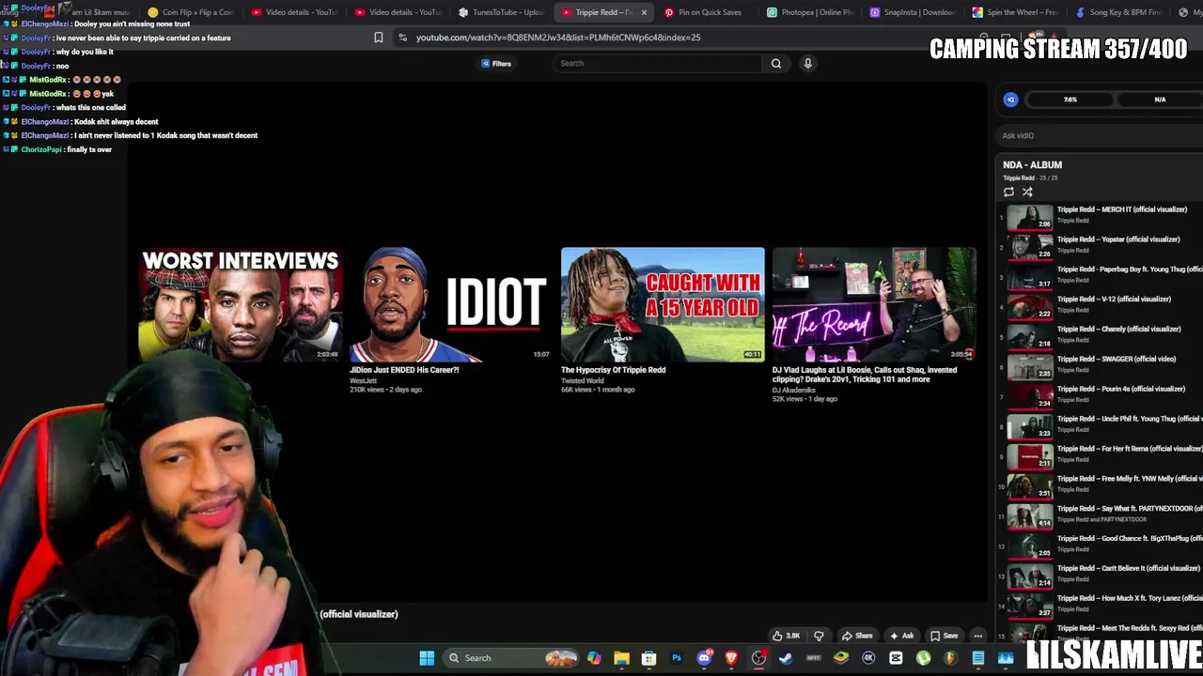The height and width of the screenshot is (676, 1203).
Task: Like the video with thumbs up
Action: click(x=786, y=636)
